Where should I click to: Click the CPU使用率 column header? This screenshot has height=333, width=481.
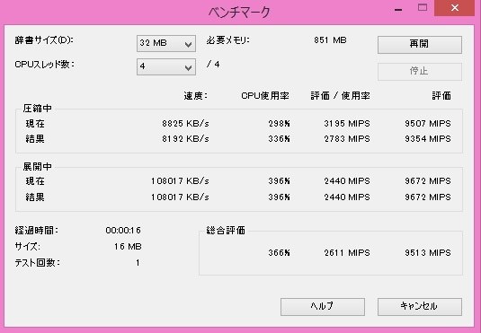pyautogui.click(x=265, y=96)
